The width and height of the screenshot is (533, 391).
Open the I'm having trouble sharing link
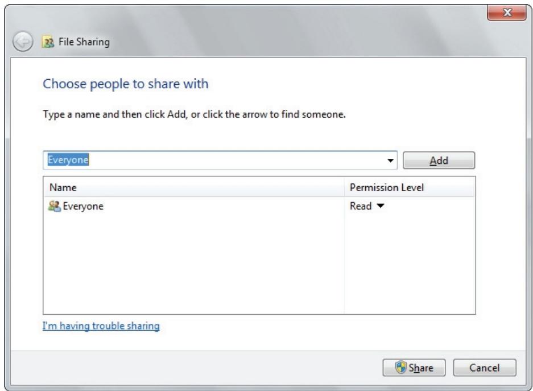pos(101,326)
